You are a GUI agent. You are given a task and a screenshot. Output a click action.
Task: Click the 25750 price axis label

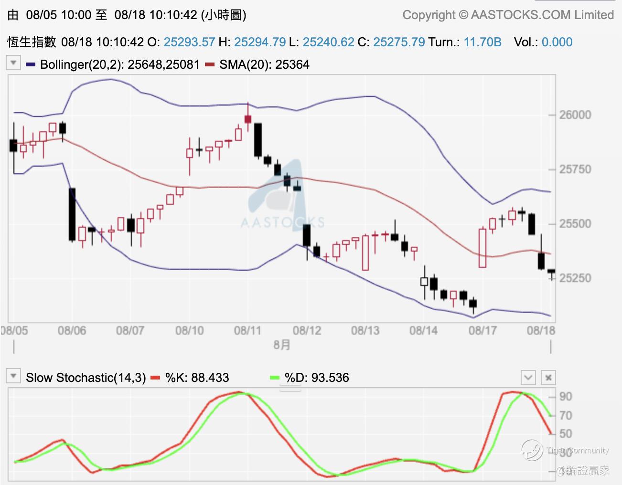click(575, 169)
